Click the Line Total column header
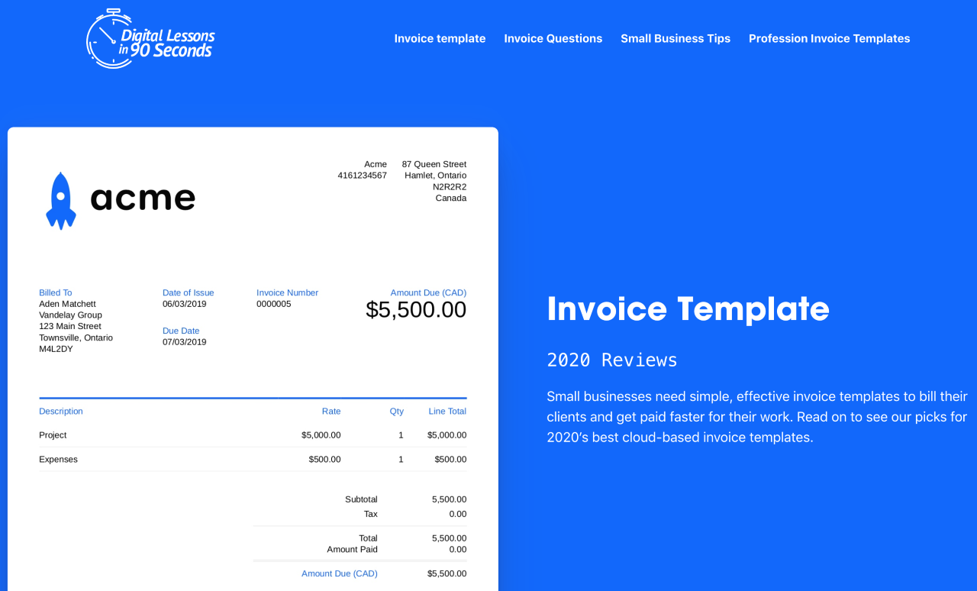 coord(447,411)
